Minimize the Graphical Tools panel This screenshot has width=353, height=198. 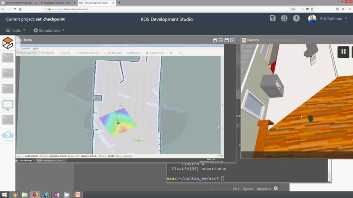pyautogui.click(x=221, y=40)
